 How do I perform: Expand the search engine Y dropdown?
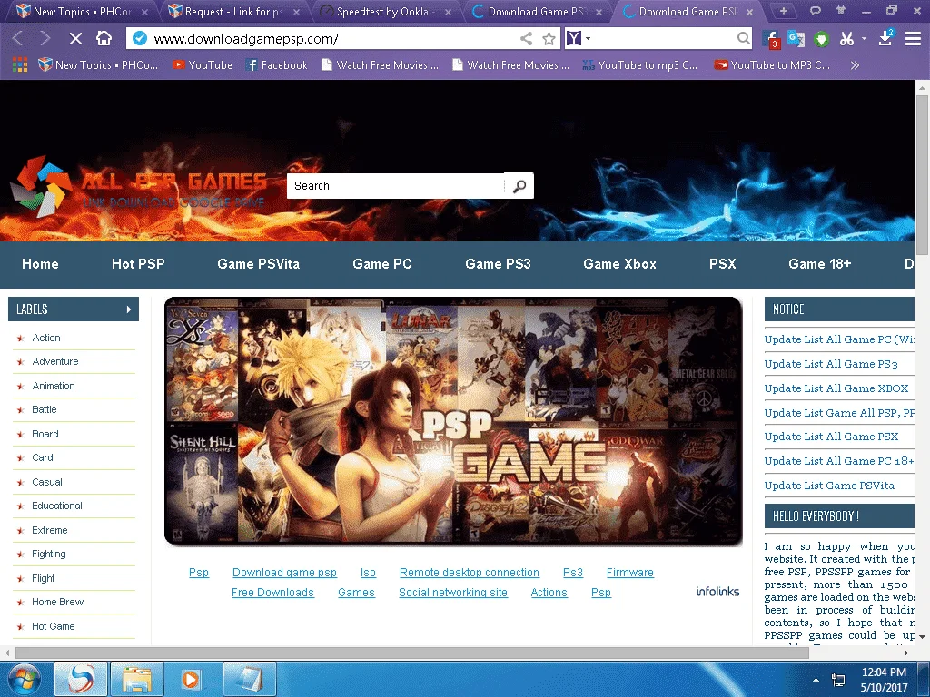tap(588, 38)
